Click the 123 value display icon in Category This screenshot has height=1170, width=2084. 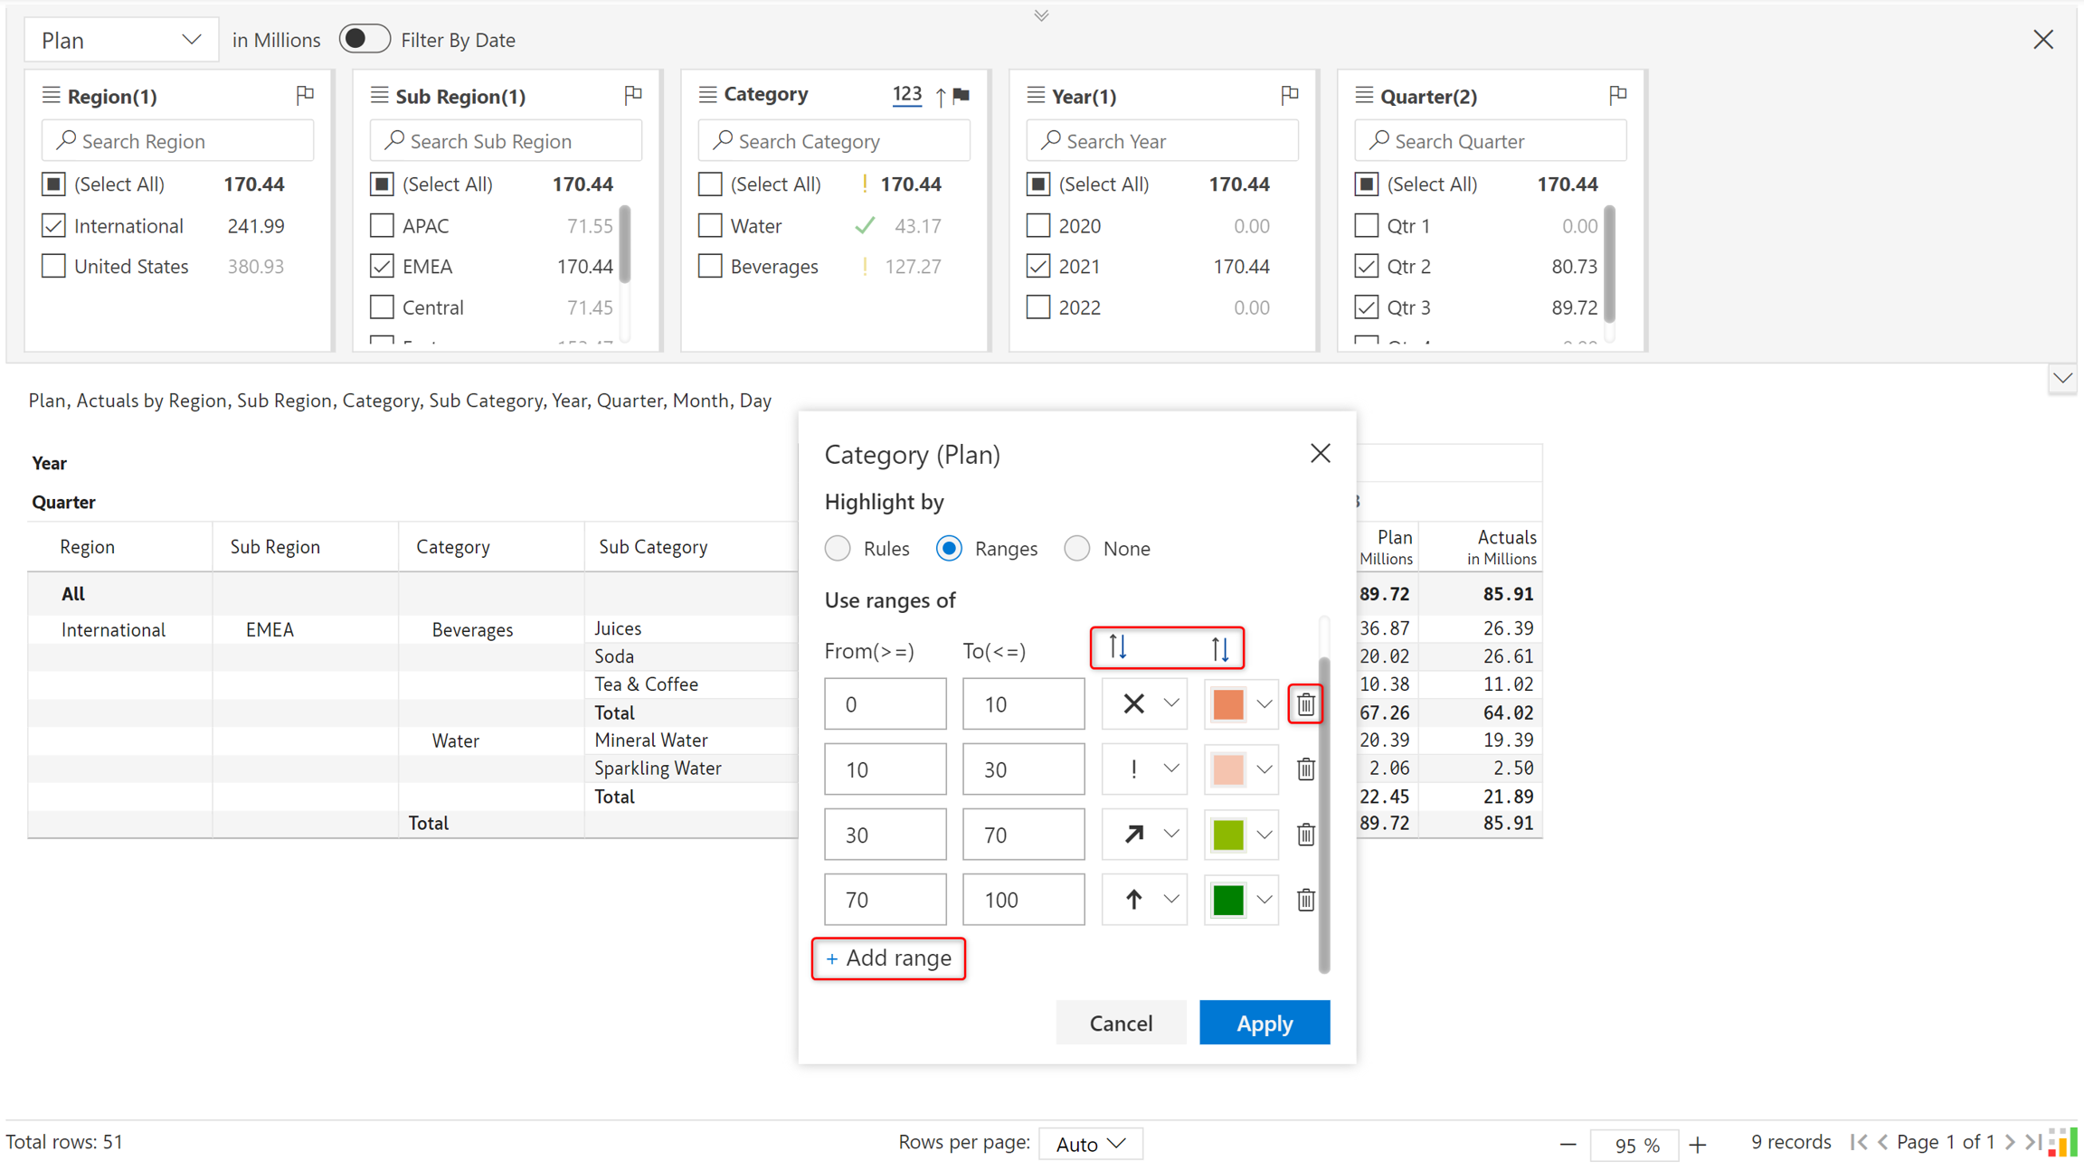pyautogui.click(x=906, y=94)
